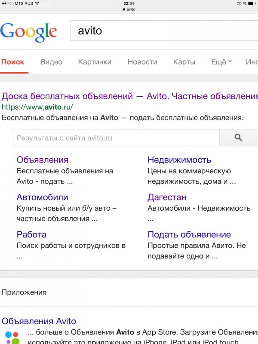
Task: Open the Объявления Avito app result
Action: [x=39, y=321]
